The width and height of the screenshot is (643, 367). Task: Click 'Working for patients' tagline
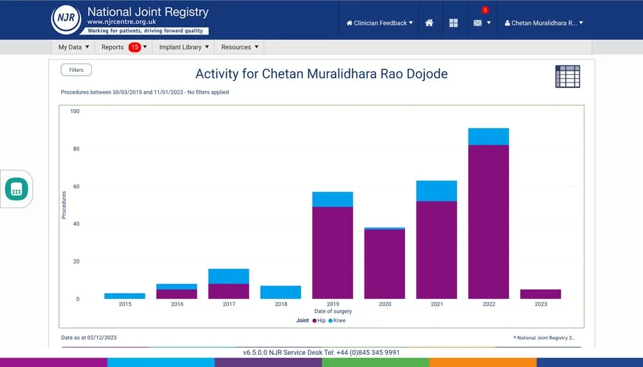pyautogui.click(x=145, y=31)
